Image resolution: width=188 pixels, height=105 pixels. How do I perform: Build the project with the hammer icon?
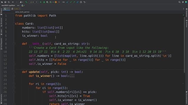click(x=26, y=2)
